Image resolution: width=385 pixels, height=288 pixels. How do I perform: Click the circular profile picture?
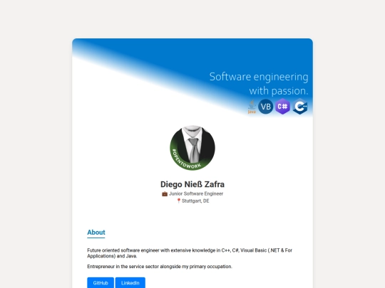click(x=192, y=148)
